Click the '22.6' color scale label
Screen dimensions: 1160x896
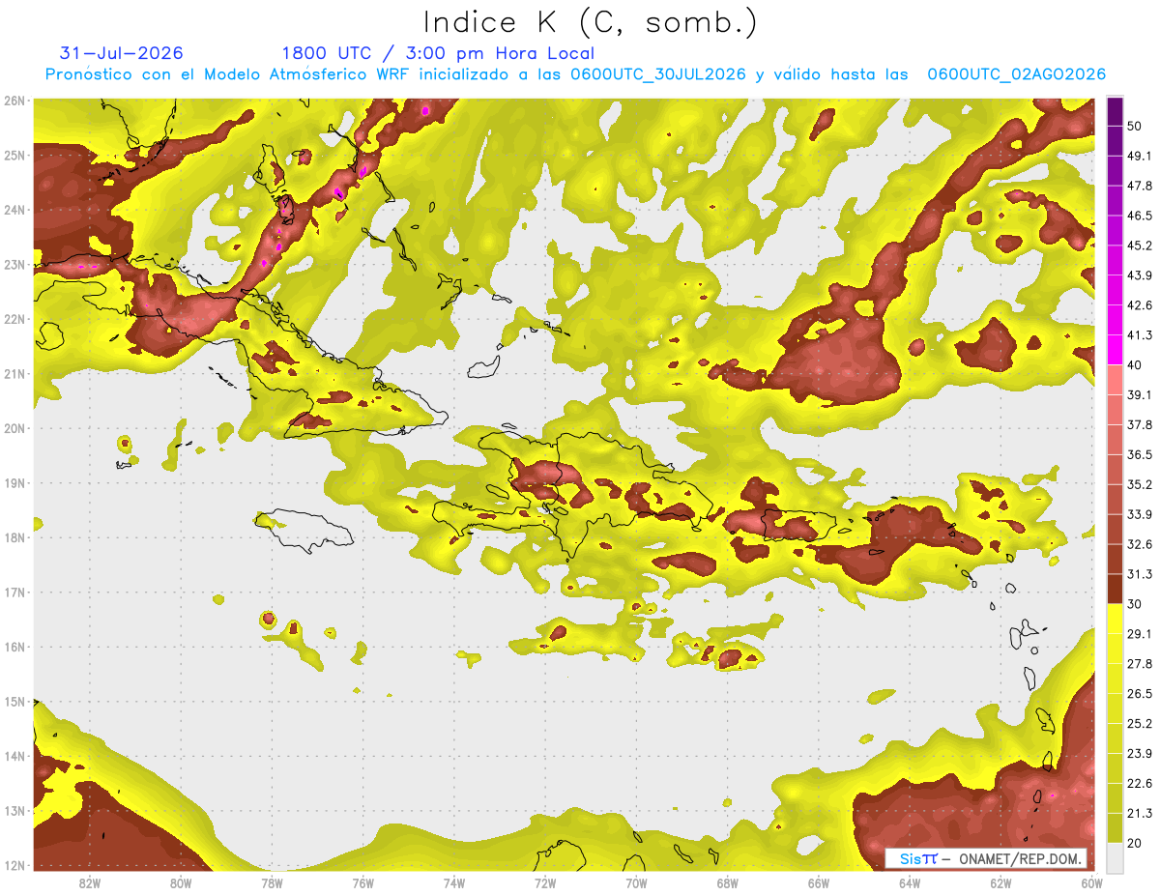click(x=1140, y=783)
